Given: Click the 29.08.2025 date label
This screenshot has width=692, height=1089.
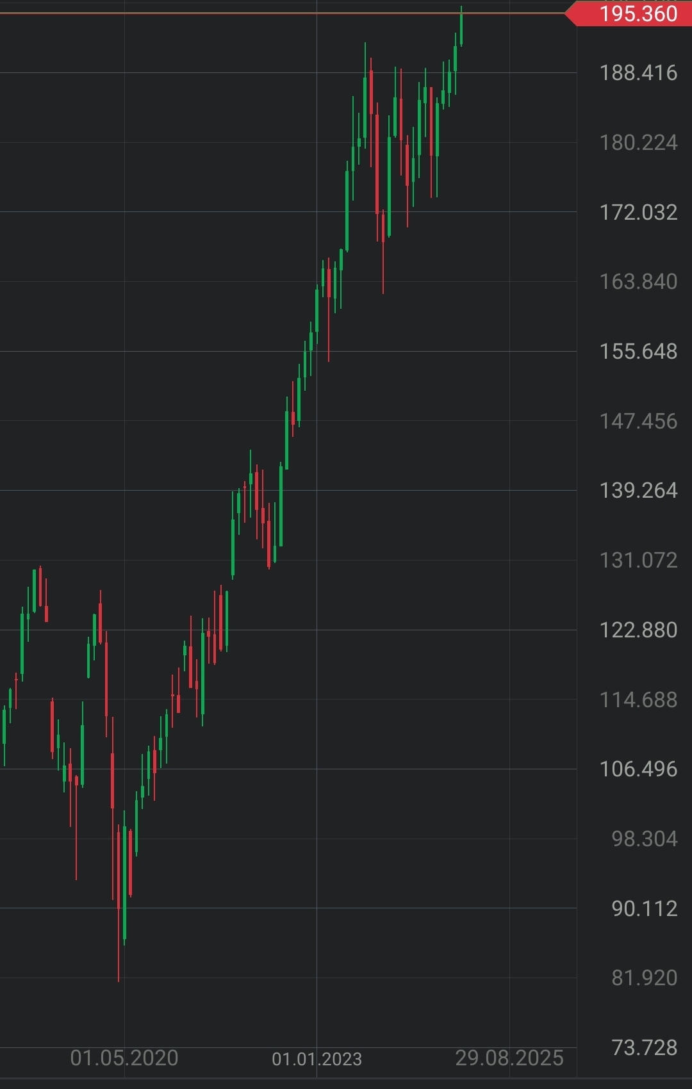Looking at the screenshot, I should point(509,1058).
